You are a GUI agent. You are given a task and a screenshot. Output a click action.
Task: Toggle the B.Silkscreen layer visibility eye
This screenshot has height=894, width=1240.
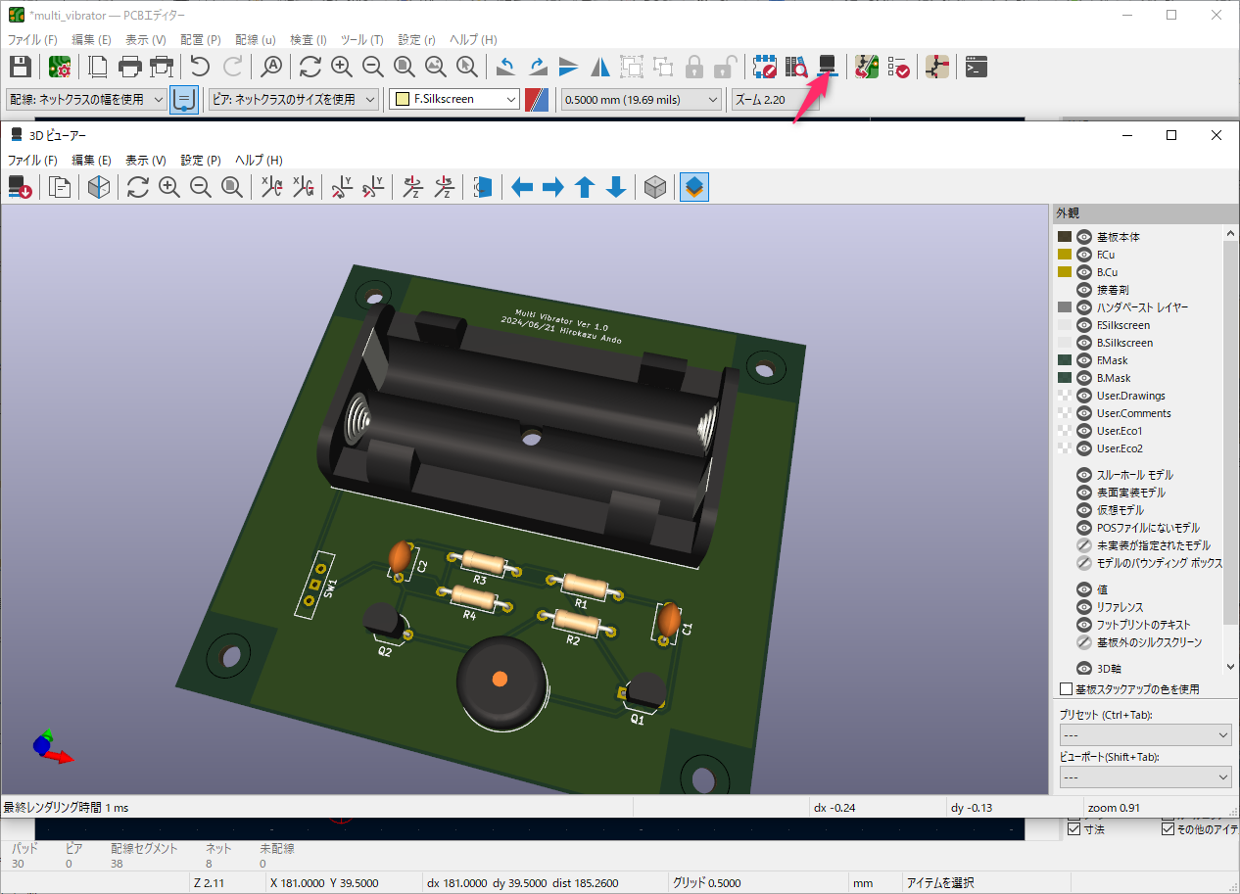1083,342
